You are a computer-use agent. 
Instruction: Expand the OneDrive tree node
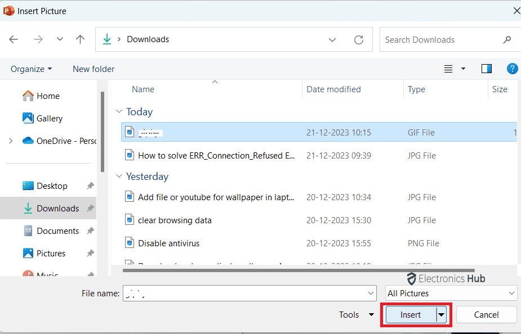[x=11, y=141]
